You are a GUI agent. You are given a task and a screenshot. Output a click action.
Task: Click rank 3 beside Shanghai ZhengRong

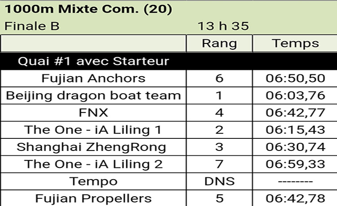219,147
